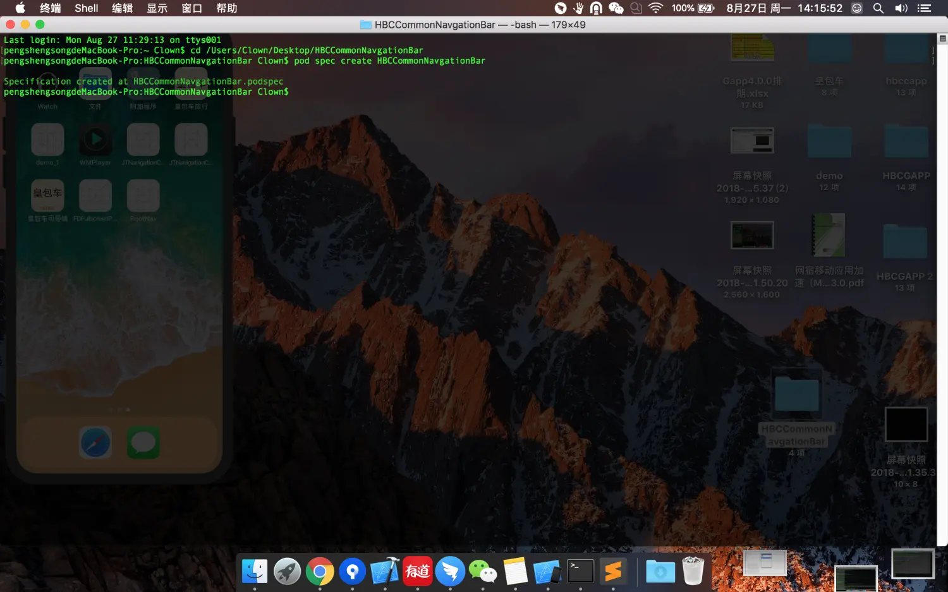Screen dimensions: 948x592
Task: Click the 'Last login: Mon Aug 27' line
Action: click(112, 40)
